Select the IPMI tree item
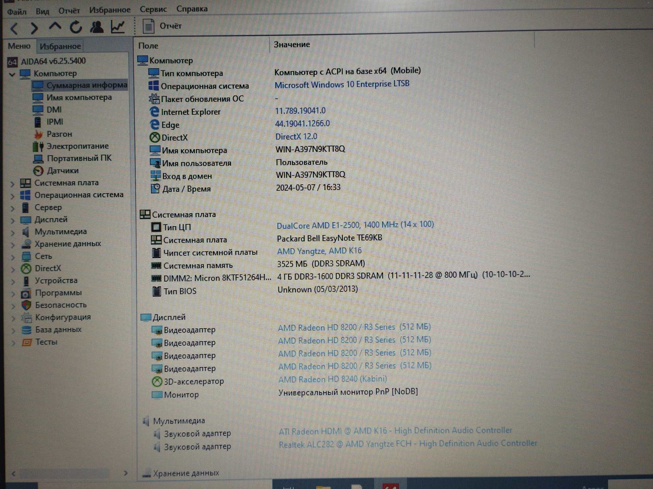Screen dimensions: 653x489 coord(48,122)
